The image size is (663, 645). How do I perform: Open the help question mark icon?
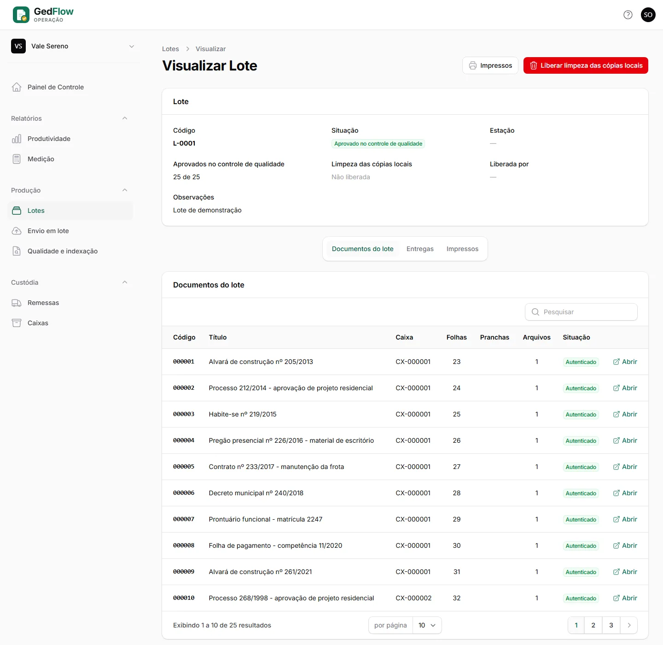click(x=628, y=15)
